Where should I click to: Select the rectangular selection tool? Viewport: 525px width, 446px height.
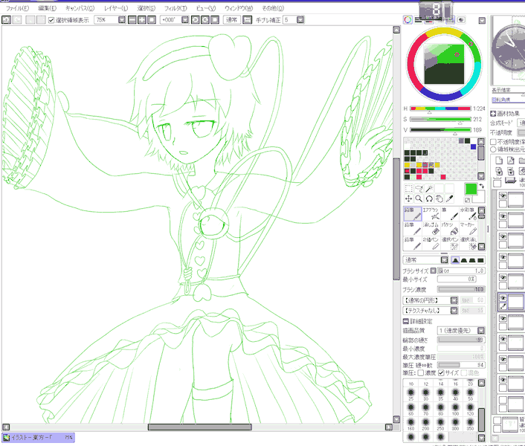click(x=408, y=189)
